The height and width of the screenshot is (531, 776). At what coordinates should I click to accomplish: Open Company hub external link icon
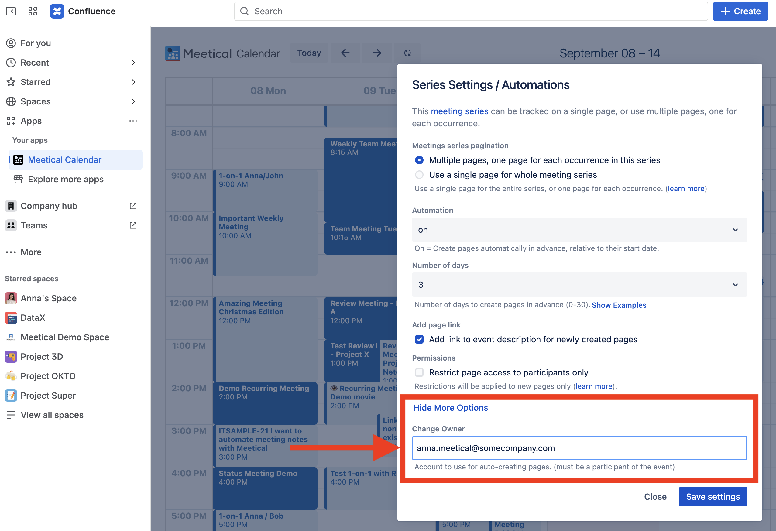(x=133, y=206)
